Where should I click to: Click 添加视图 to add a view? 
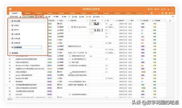point(14,53)
